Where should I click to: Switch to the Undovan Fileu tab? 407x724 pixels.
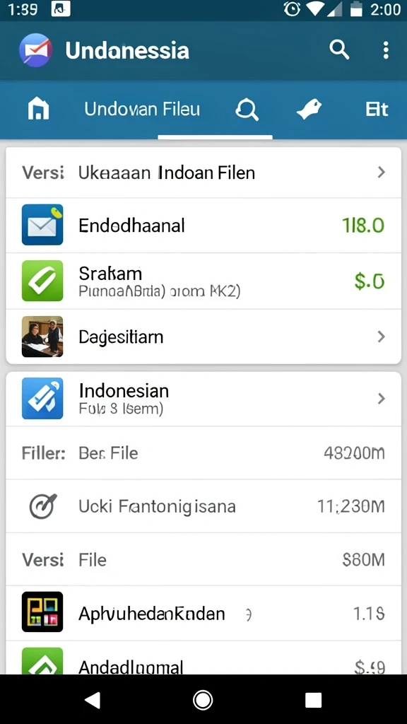[142, 110]
